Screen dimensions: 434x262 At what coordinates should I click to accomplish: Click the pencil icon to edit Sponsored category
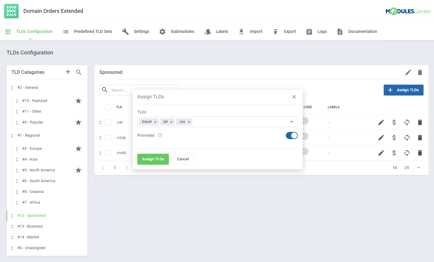pyautogui.click(x=408, y=72)
